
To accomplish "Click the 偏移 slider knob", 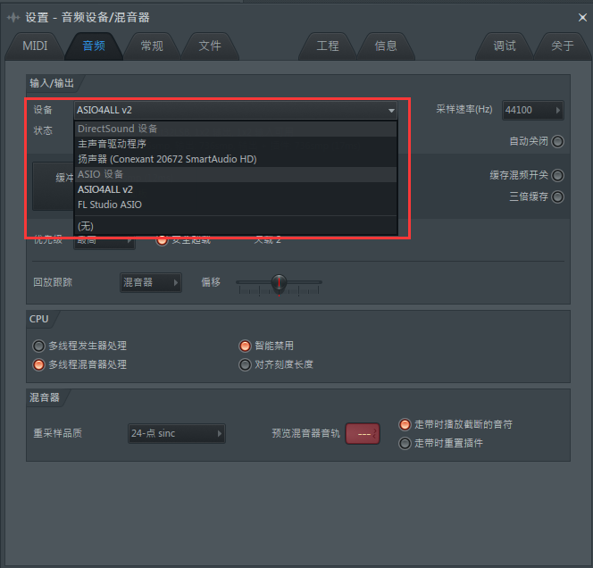I will (x=280, y=282).
